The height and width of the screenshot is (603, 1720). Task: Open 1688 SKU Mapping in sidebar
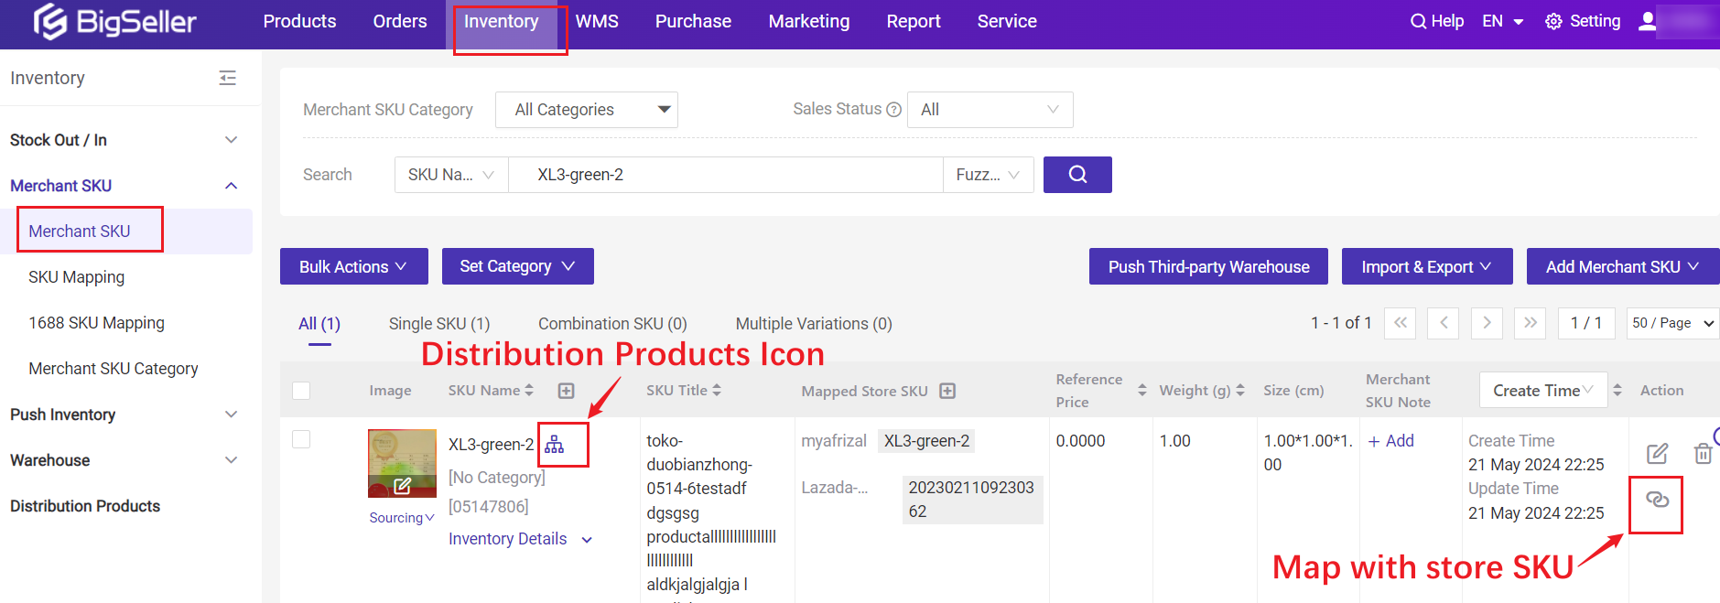(97, 323)
